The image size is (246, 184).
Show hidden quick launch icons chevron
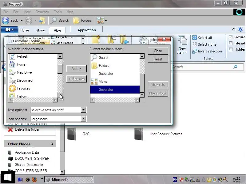click(42, 178)
